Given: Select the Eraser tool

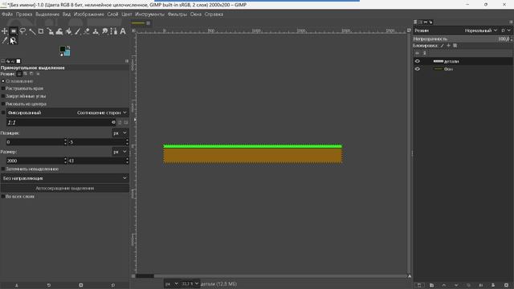Looking at the screenshot, I should click(87, 31).
